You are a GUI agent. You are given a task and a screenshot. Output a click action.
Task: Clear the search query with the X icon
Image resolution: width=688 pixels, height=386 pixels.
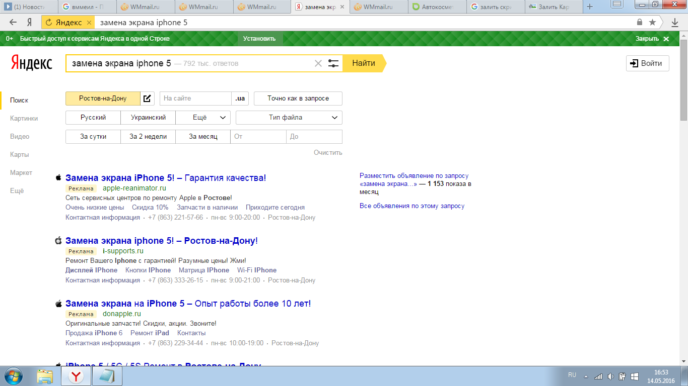click(318, 63)
